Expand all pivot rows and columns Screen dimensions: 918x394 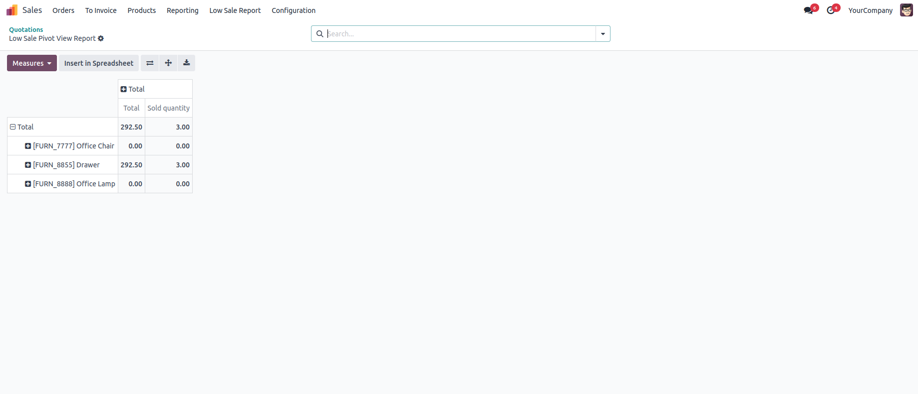pyautogui.click(x=168, y=63)
